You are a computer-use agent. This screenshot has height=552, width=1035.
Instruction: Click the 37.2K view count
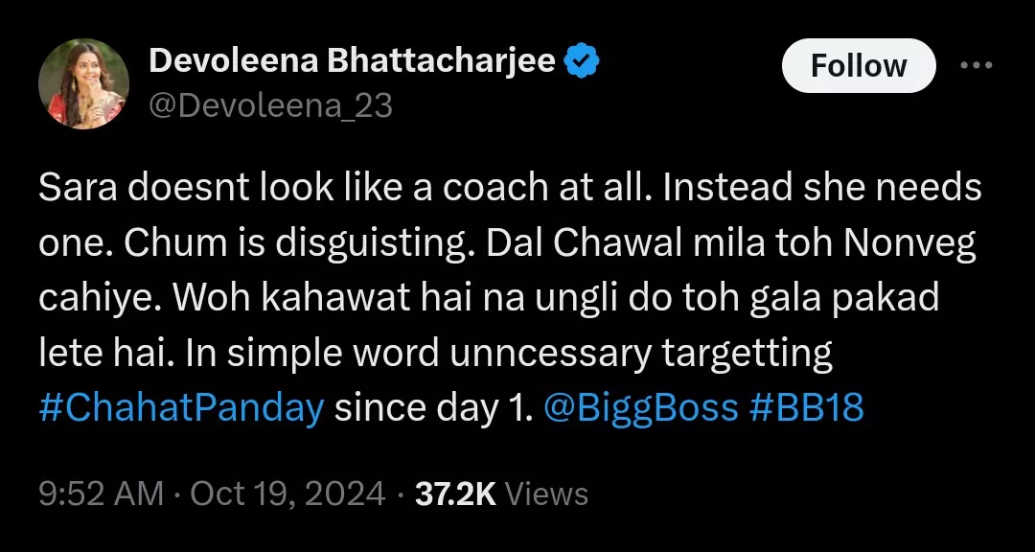point(454,494)
